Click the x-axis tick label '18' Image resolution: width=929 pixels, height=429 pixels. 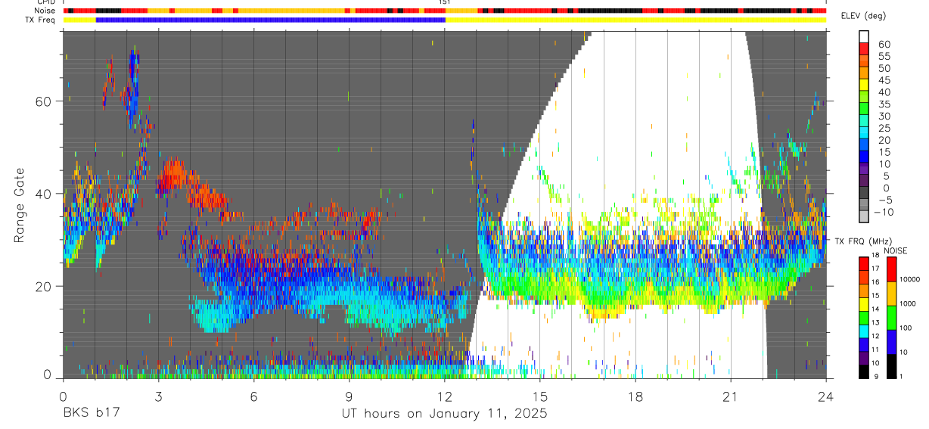(635, 396)
